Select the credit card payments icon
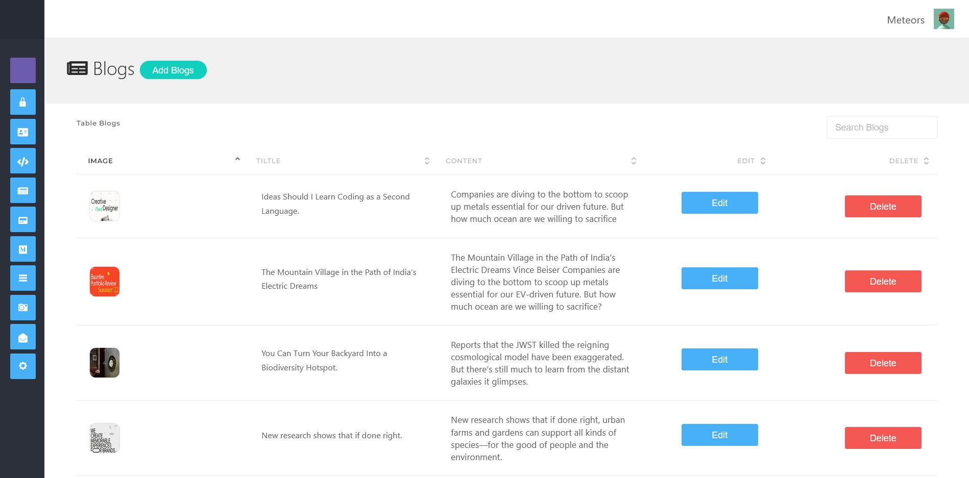This screenshot has height=478, width=969. point(22,219)
